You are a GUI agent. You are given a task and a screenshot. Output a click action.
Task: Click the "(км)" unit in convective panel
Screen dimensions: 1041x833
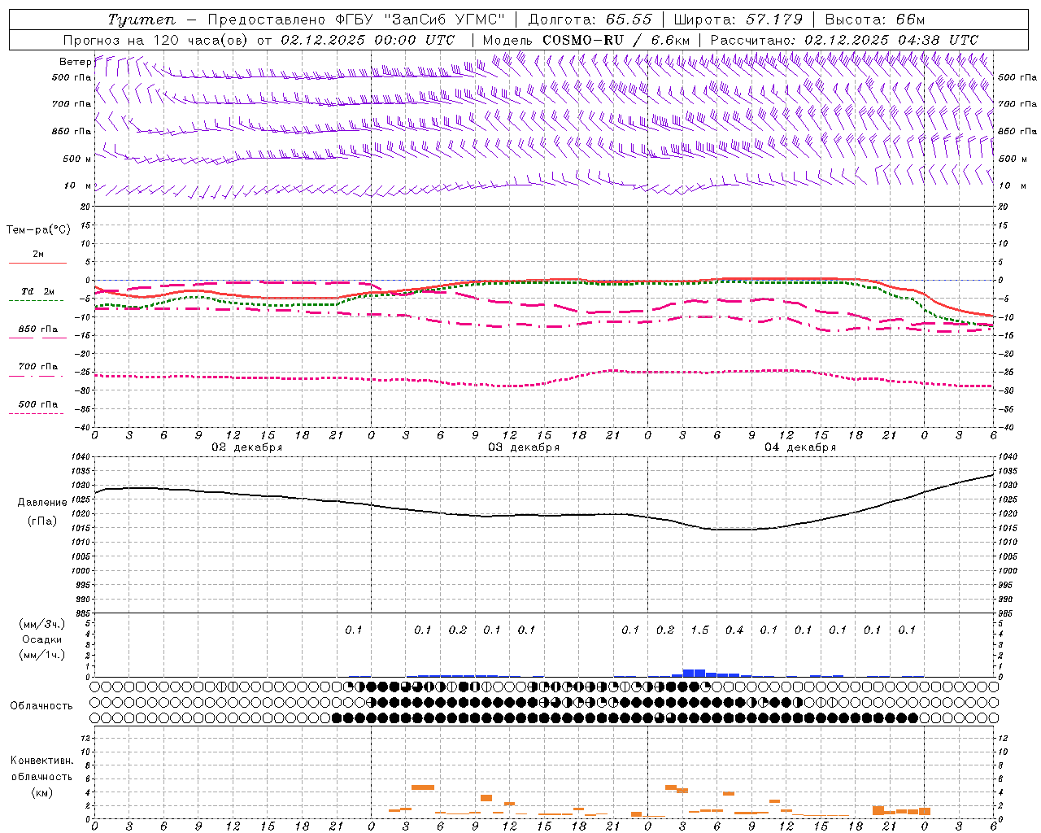click(41, 792)
